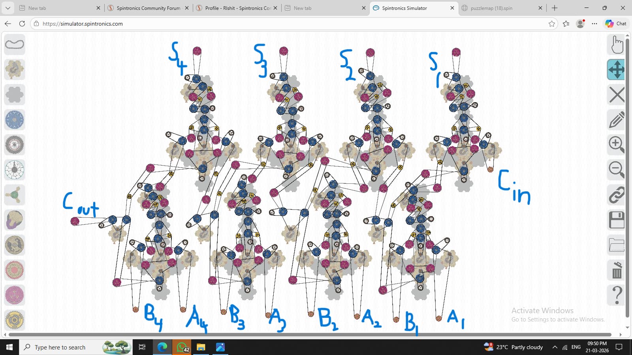Open a circuit file via the folder icon
Image resolution: width=632 pixels, height=355 pixels.
[x=616, y=245]
